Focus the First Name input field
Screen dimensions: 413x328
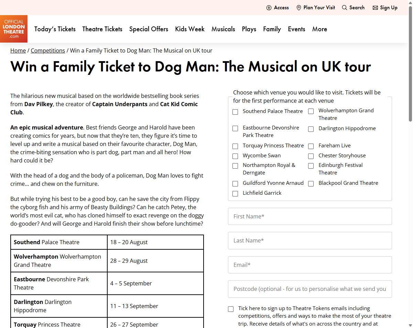pyautogui.click(x=310, y=216)
